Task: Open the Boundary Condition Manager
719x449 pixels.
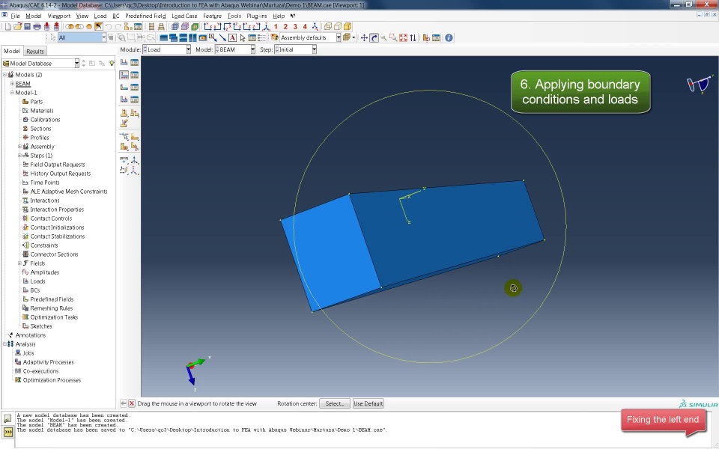Action: click(134, 75)
